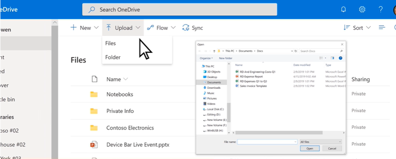Select Documents in the navigation pane

212,82
